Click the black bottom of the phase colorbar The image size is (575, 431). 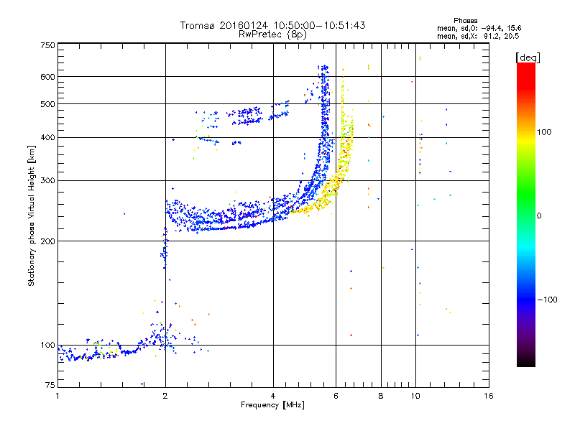(x=526, y=361)
